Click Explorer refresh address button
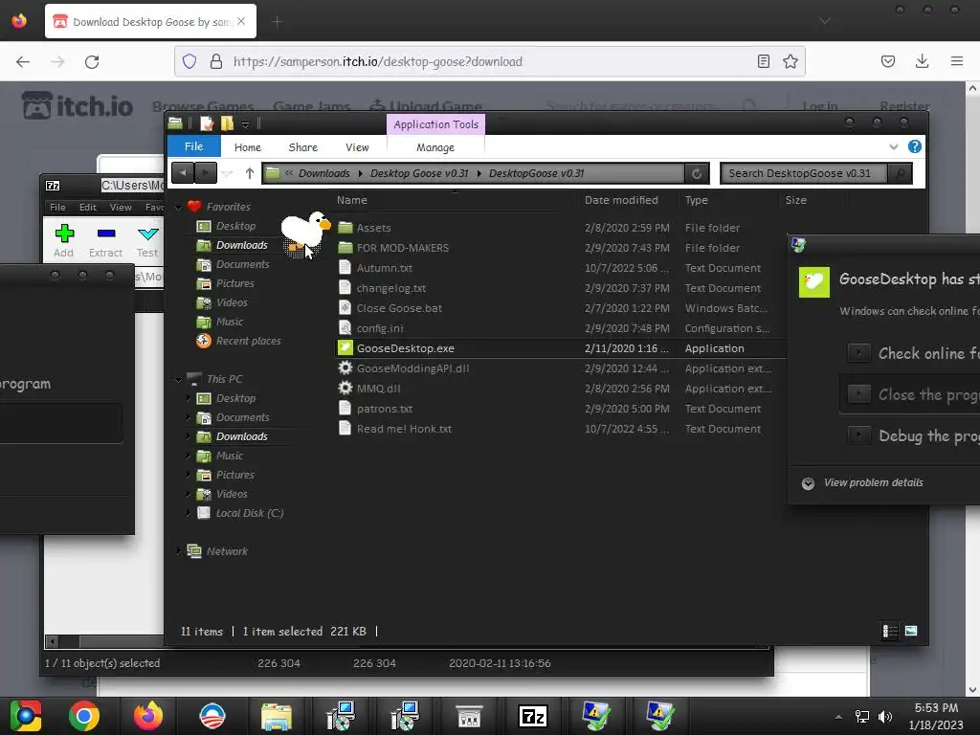 pyautogui.click(x=697, y=173)
